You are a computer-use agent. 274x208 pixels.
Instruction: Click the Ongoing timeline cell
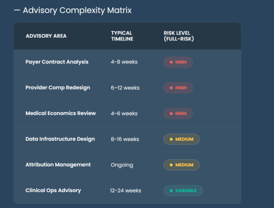(122, 165)
